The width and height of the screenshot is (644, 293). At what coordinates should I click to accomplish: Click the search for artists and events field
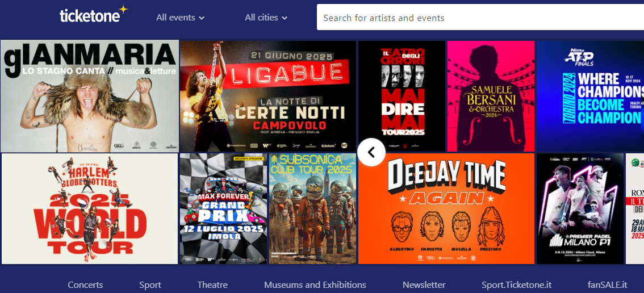point(480,18)
